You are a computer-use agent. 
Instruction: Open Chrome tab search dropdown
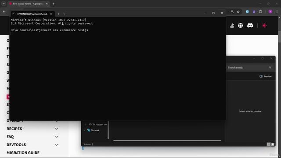[4, 4]
